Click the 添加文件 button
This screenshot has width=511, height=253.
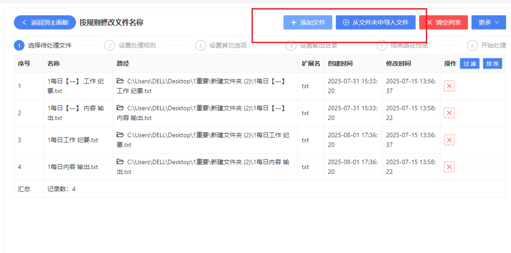[308, 22]
